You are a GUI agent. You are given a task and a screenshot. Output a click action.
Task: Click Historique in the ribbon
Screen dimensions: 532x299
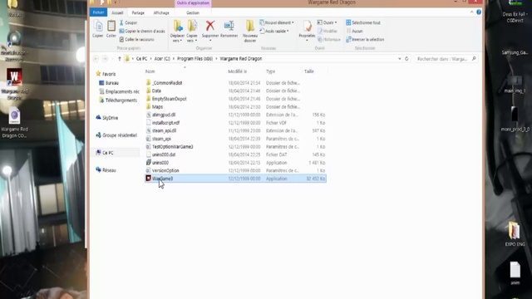click(329, 40)
